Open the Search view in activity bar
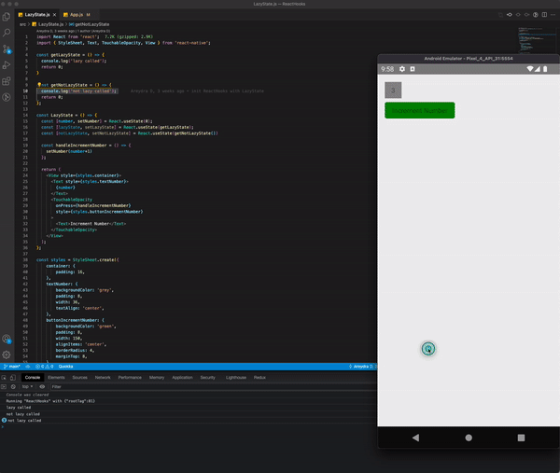The width and height of the screenshot is (560, 473). coord(7,32)
